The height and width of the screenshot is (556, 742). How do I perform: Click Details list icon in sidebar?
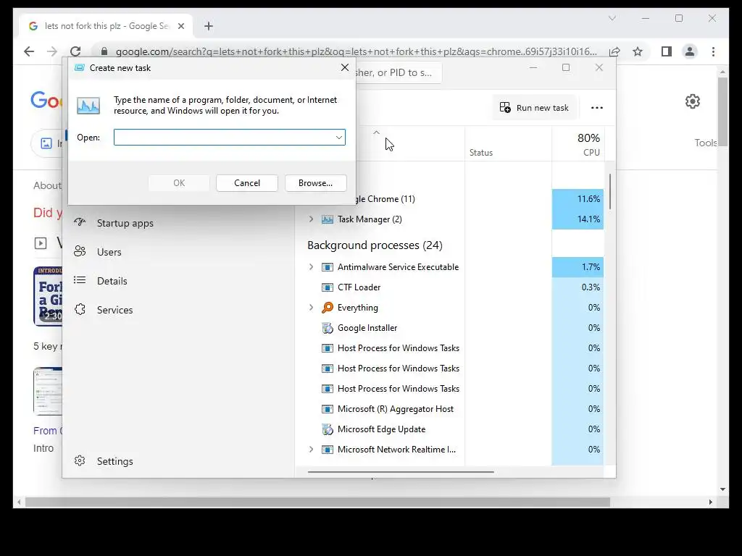pyautogui.click(x=80, y=280)
